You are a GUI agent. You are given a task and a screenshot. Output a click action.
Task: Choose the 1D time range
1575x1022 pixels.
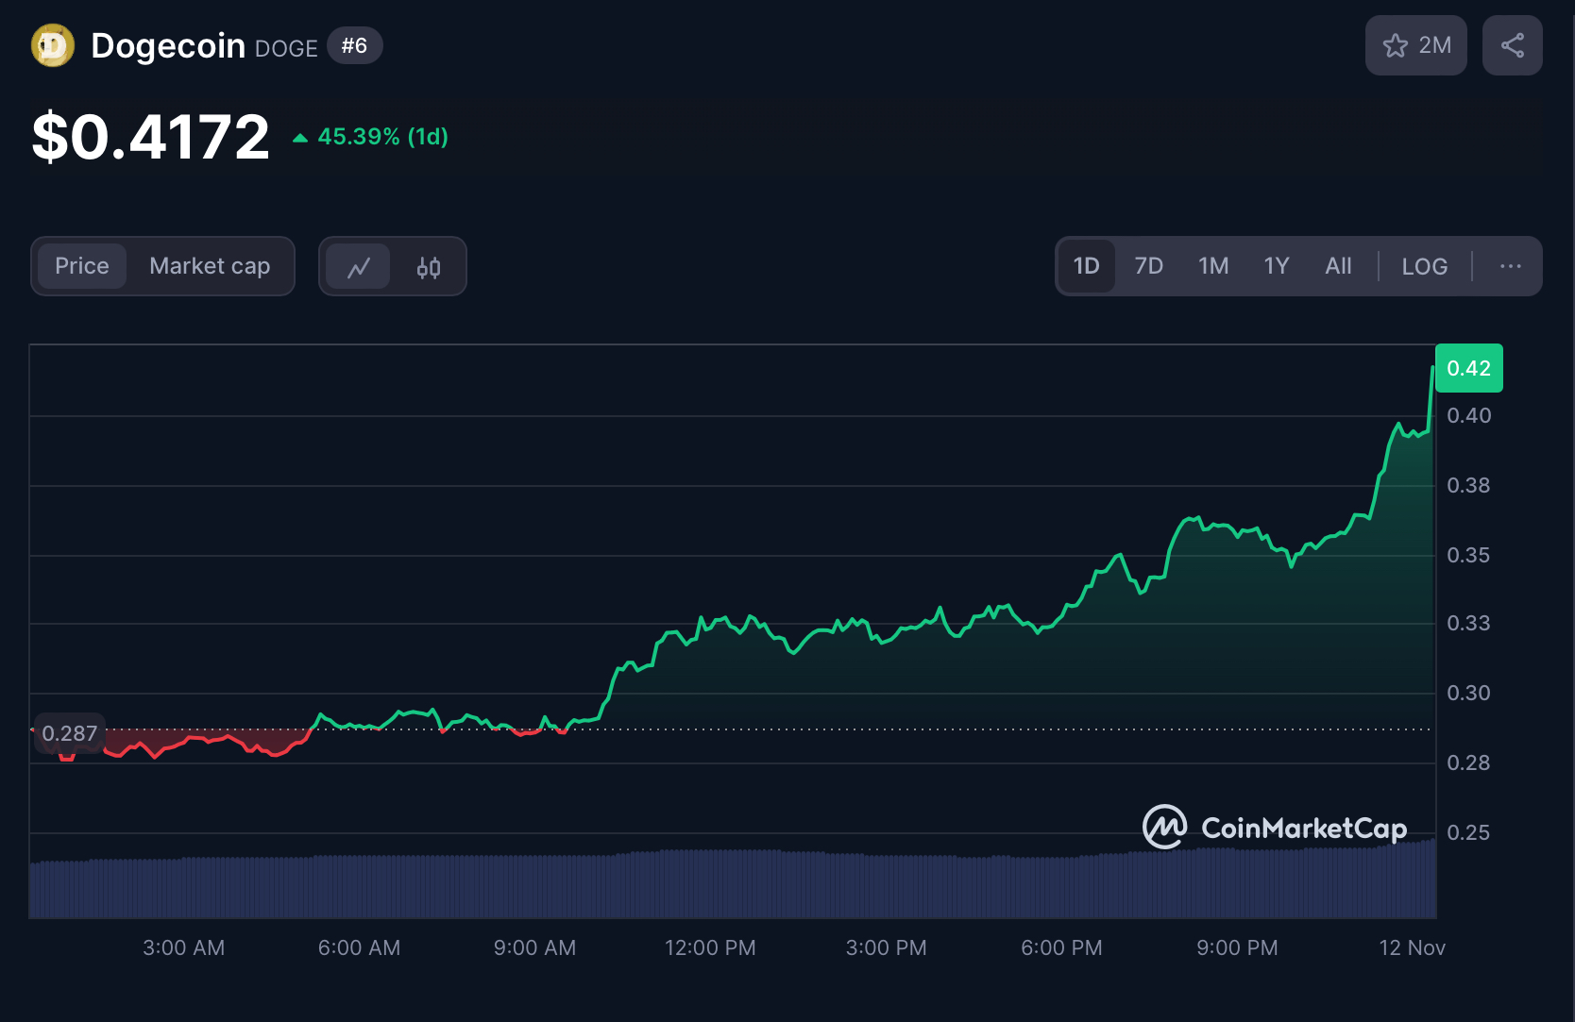[x=1086, y=266]
